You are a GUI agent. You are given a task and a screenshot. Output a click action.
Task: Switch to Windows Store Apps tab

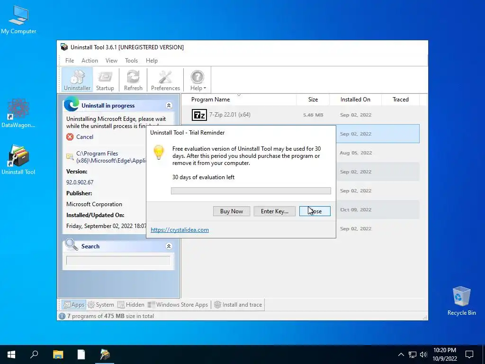178,305
